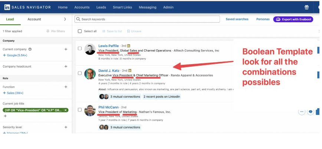The image size is (322, 149).
Task: Click '1 filter applied' text
Action: coord(12,31)
